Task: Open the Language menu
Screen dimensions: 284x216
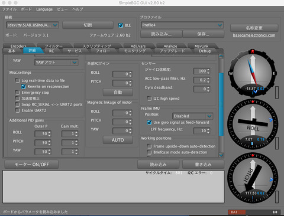Action: [44, 9]
